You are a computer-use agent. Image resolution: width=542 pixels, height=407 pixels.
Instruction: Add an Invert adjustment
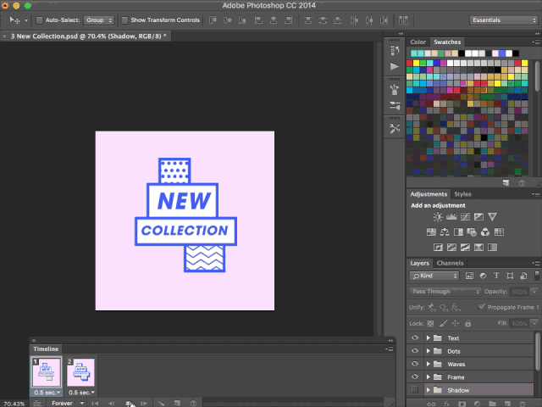click(438, 247)
